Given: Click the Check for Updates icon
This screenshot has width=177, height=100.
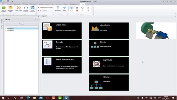Looking at the screenshot, I should click(4, 9).
